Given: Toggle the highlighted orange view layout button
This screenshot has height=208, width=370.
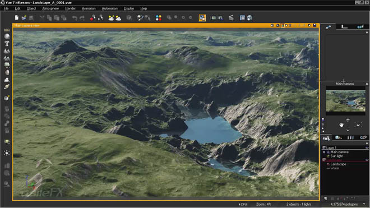Looking at the screenshot, I should (202, 18).
